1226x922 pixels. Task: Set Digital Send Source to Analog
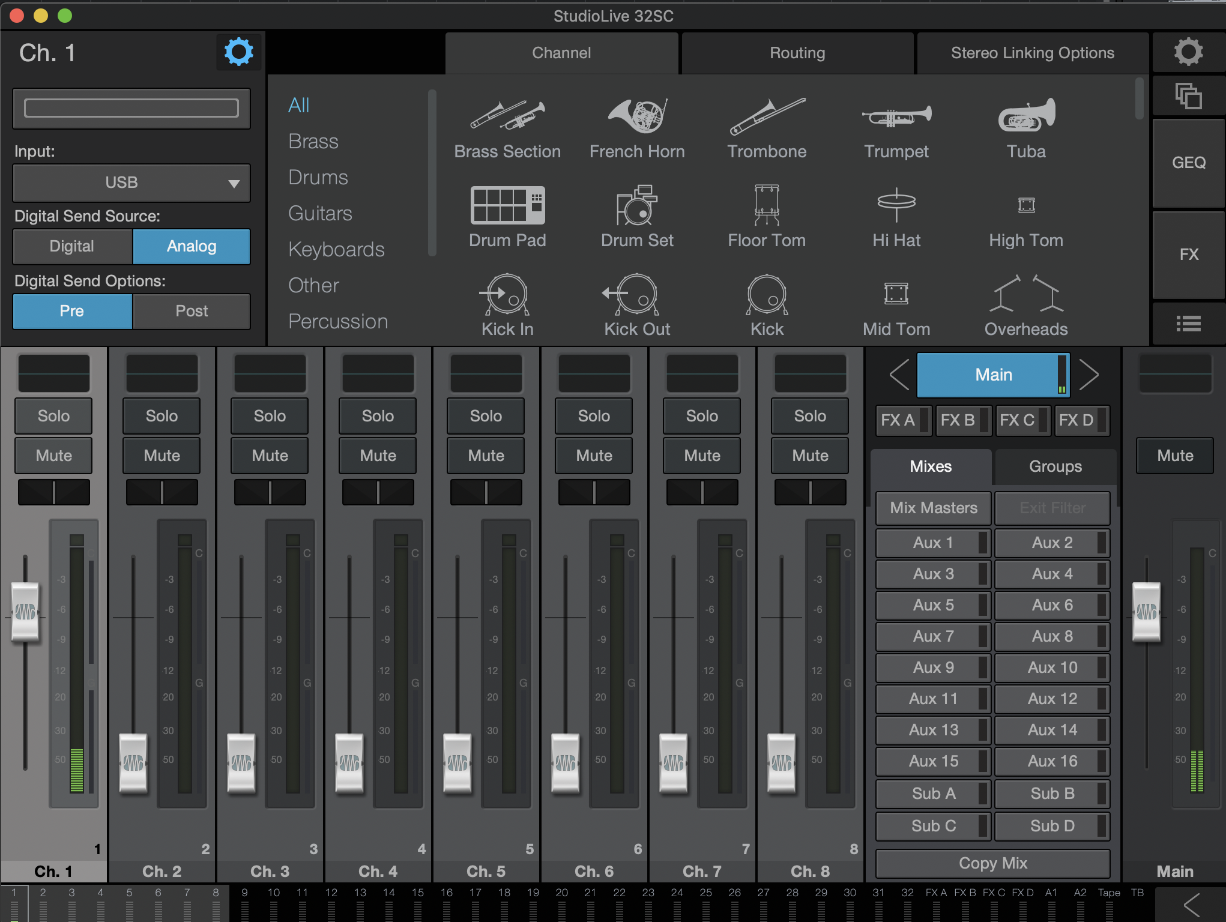pos(192,246)
